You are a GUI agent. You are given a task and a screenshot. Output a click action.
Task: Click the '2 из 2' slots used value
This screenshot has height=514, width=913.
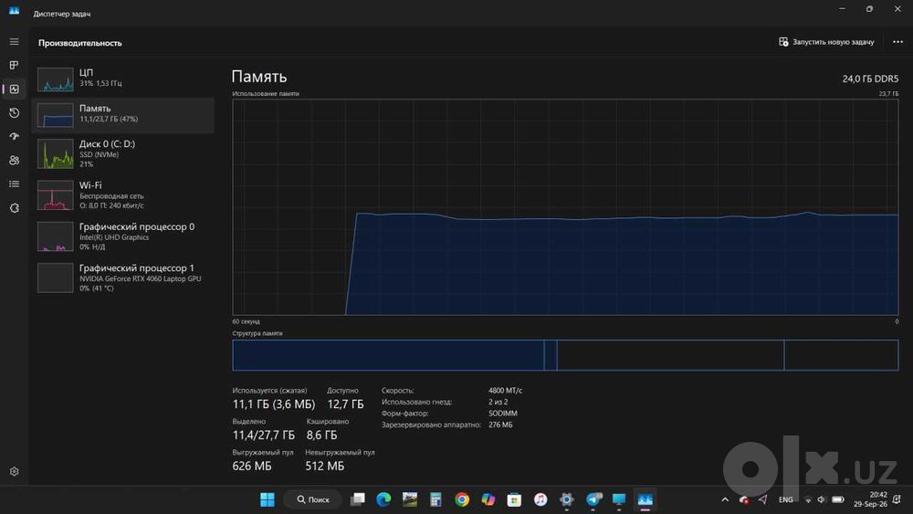tap(498, 402)
